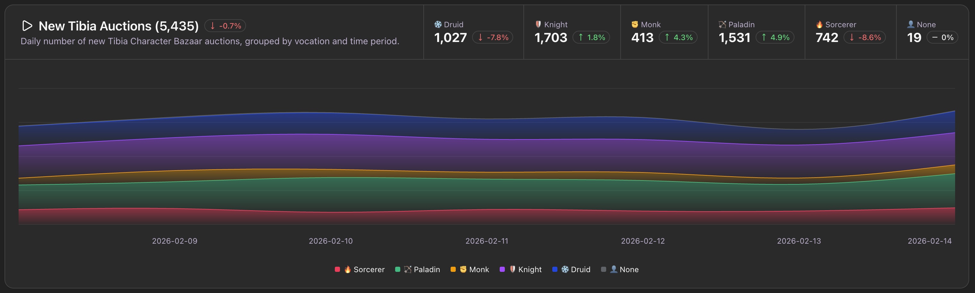This screenshot has height=293, width=975.
Task: Click the Paladin bow icon in the stats header
Action: 723,24
